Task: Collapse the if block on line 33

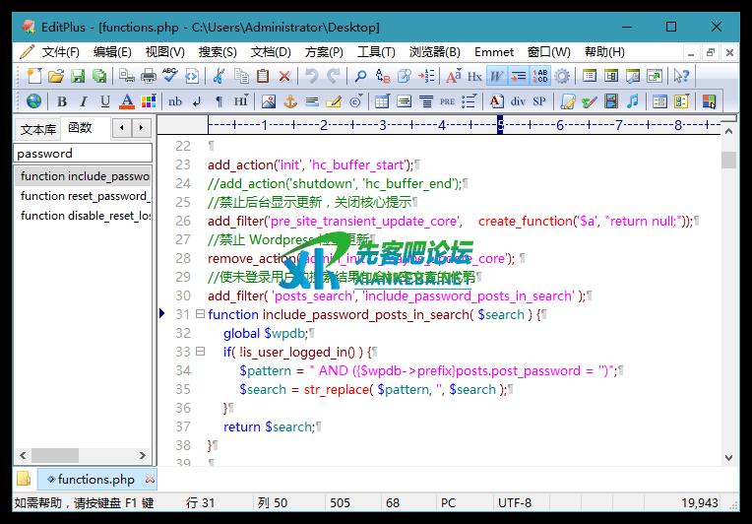Action: click(x=200, y=352)
